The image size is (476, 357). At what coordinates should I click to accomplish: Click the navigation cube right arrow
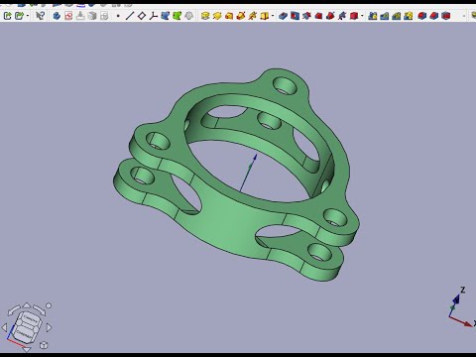[x=49, y=327]
